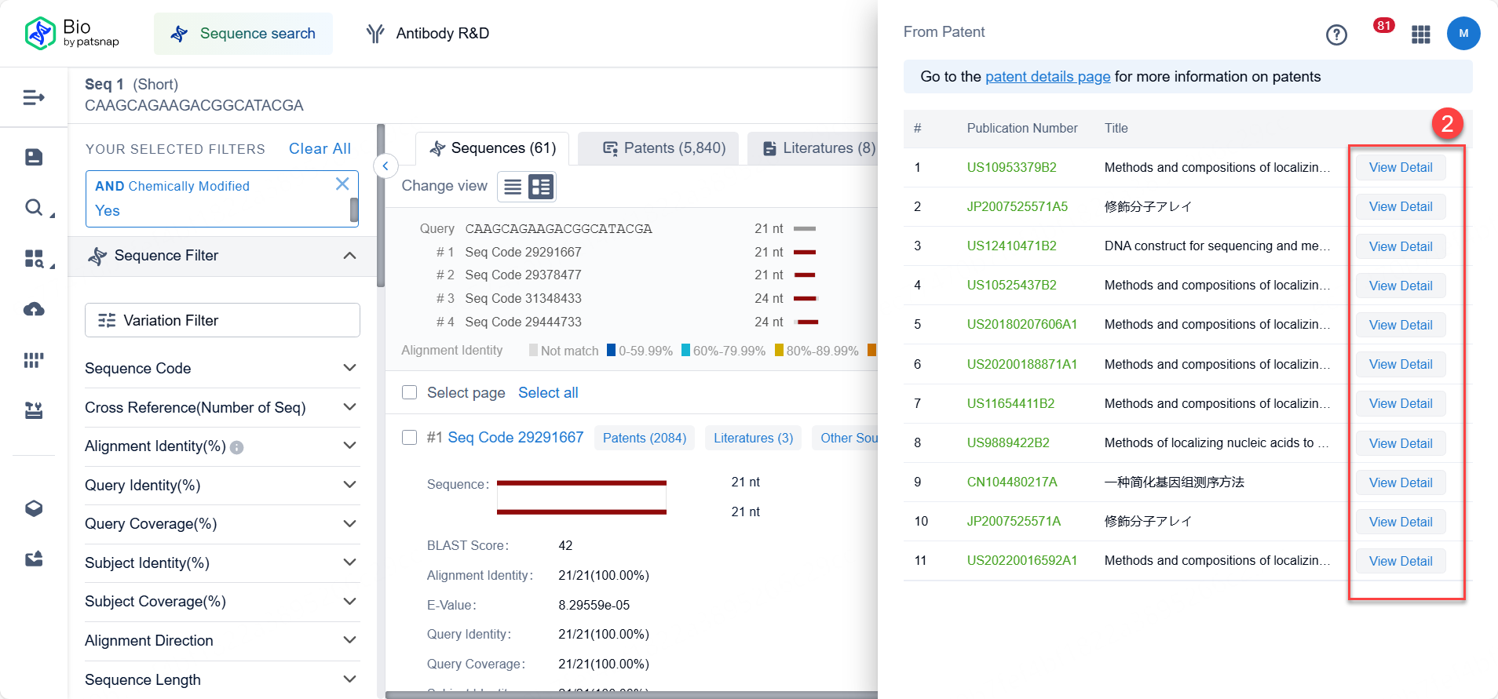Expand the Sequence Code filter
1498x699 pixels.
coord(349,368)
